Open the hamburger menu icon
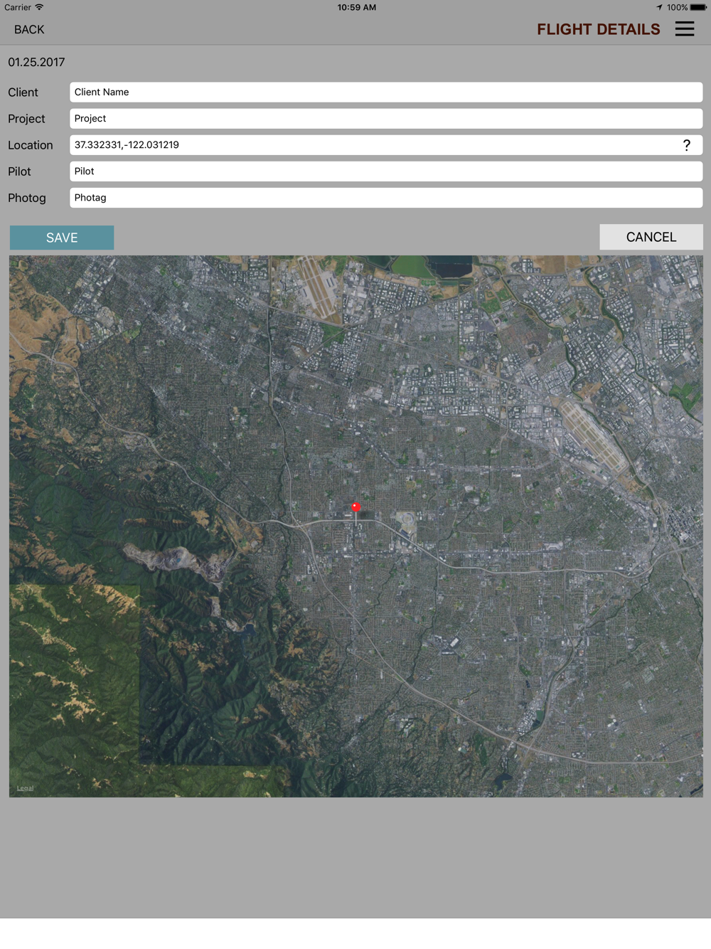This screenshot has width=711, height=949. [x=685, y=29]
